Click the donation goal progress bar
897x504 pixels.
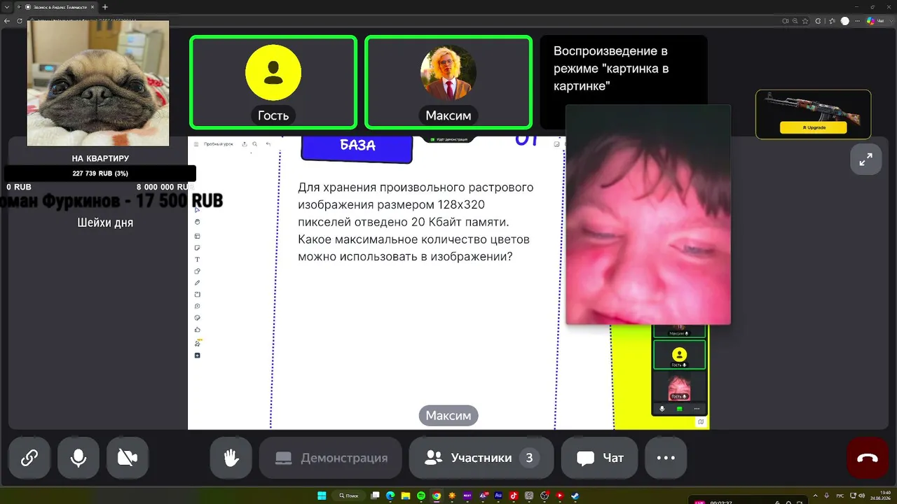(100, 174)
